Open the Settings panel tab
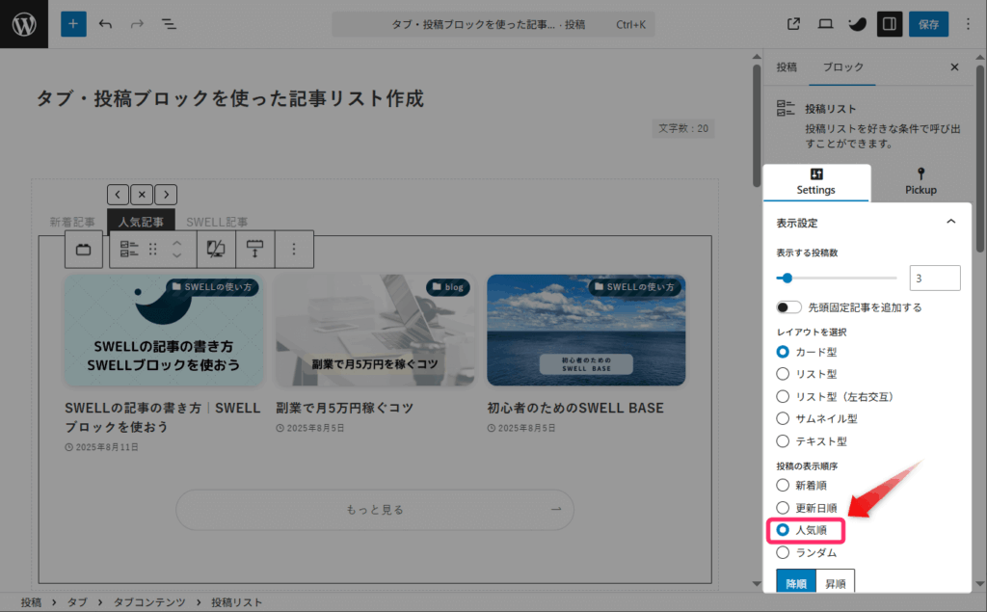Screen dimensions: 987x612 pos(815,182)
